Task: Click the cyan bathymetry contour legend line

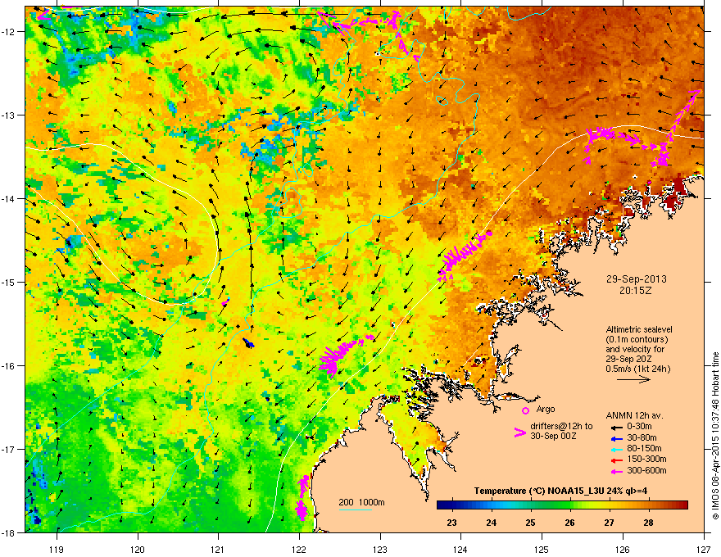Action: pyautogui.click(x=356, y=509)
